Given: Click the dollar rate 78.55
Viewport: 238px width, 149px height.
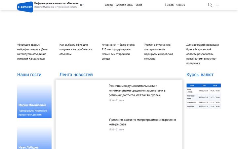Looking at the screenshot, I should pyautogui.click(x=169, y=5).
